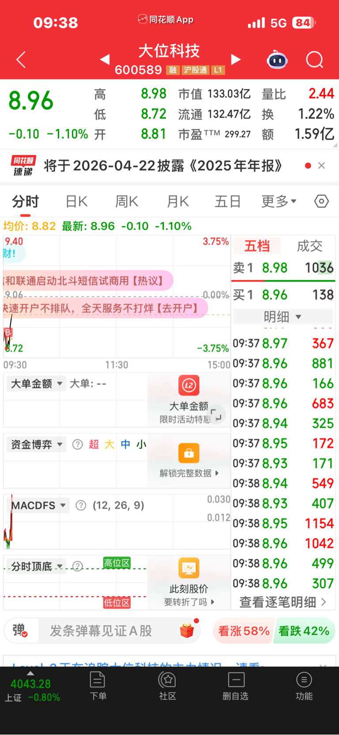Screen dimensions: 339x735
Task: Open 社区 community icon in bottom bar
Action: 167,686
